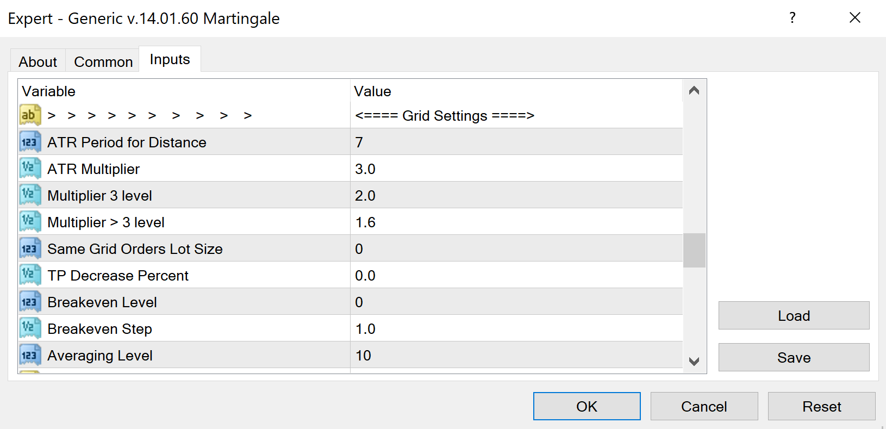Image resolution: width=886 pixels, height=429 pixels.
Task: Click the icon beside TP Decrease Percent
Action: (x=30, y=275)
